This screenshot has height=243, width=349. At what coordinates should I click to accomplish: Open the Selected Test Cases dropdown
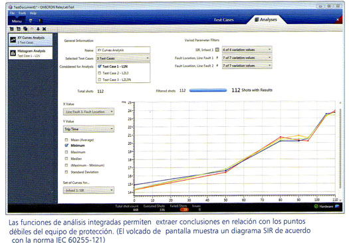(x=123, y=58)
